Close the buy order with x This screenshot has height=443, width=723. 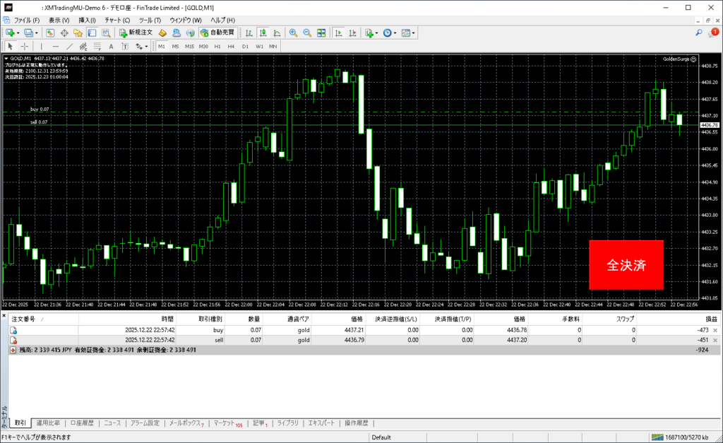click(715, 330)
